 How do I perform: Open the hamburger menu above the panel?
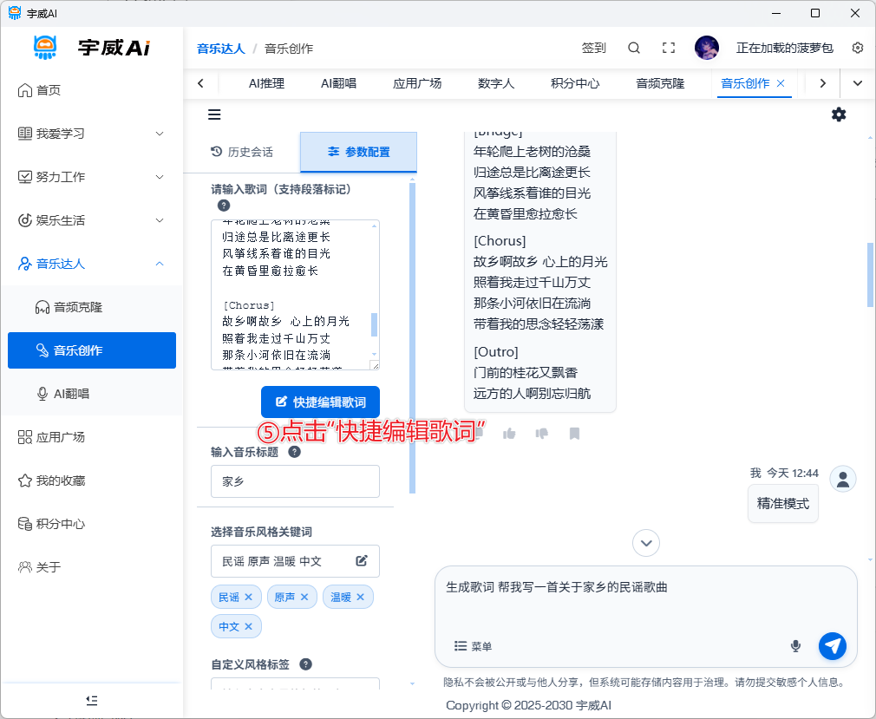[x=214, y=114]
